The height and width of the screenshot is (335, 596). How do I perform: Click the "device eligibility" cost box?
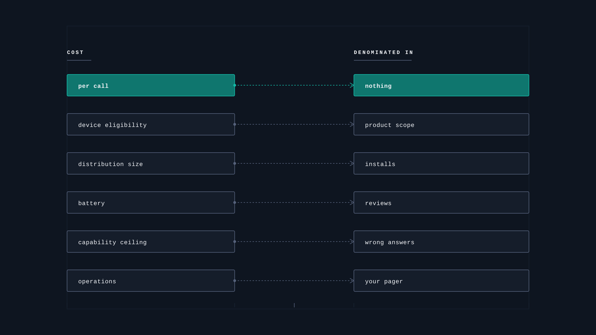click(151, 125)
